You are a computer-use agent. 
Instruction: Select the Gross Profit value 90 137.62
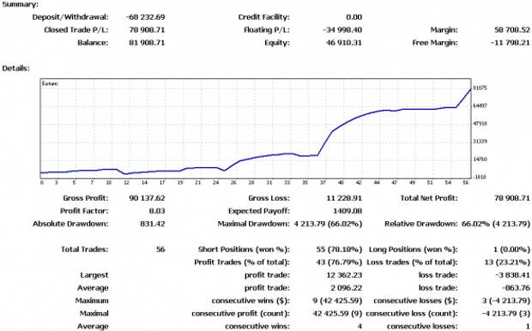(147, 198)
